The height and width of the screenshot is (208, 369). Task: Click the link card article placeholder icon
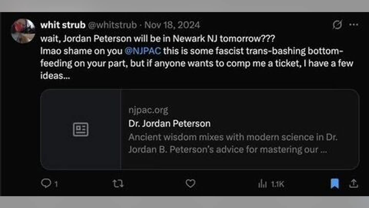pos(81,129)
